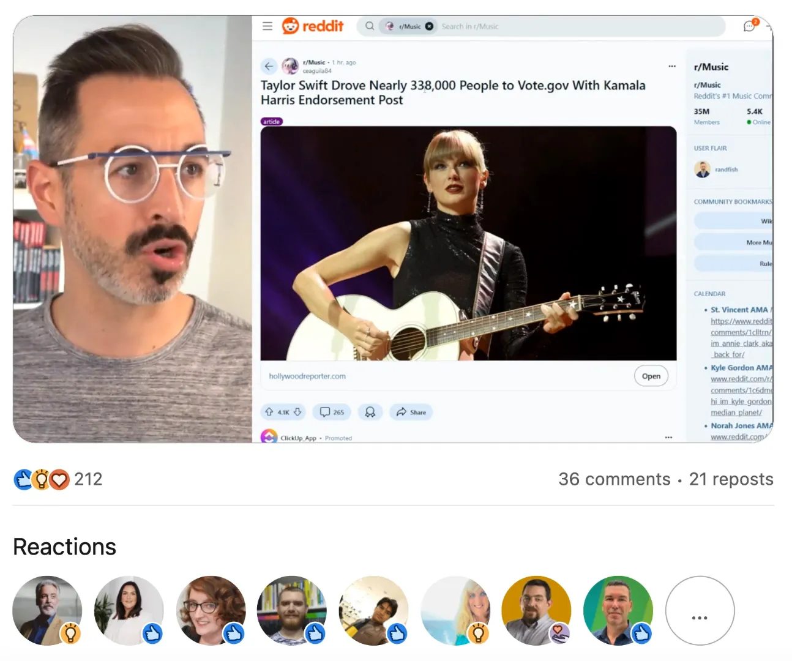This screenshot has height=661, width=792.
Task: Open profile of man on green background
Action: (618, 610)
